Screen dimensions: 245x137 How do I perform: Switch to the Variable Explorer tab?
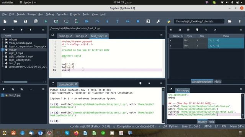click(202, 81)
